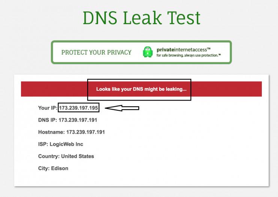Click the Country United States line
This screenshot has width=278, height=197.
pyautogui.click(x=66, y=156)
